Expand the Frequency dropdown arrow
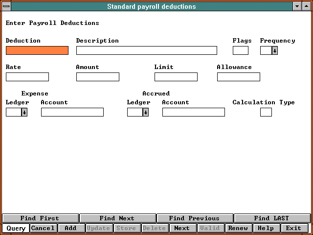Image resolution: width=313 pixels, height=235 pixels. (x=275, y=50)
